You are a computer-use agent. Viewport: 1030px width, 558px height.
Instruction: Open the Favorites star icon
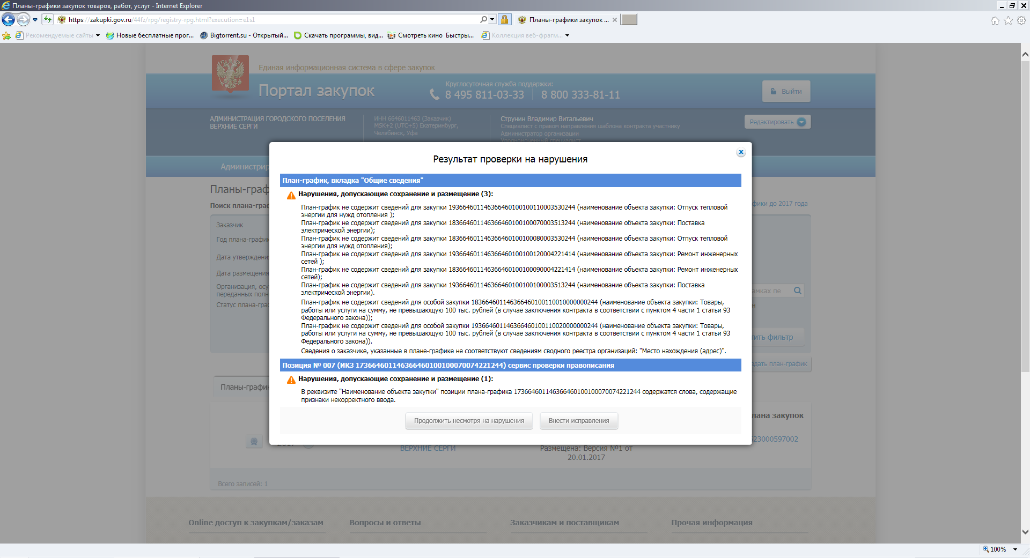click(1008, 20)
